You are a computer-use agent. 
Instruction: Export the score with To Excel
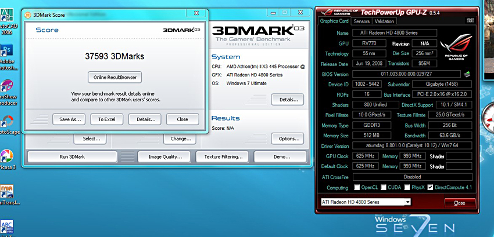click(x=107, y=119)
